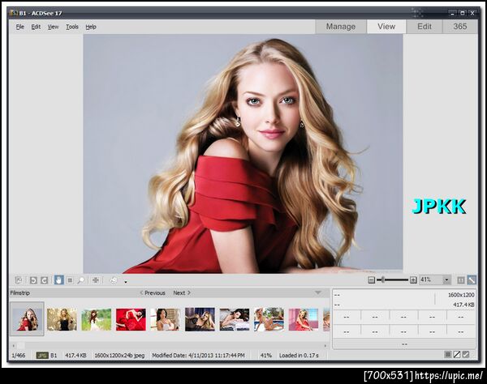Select the rectangle Select tool
The height and width of the screenshot is (384, 487).
click(70, 280)
